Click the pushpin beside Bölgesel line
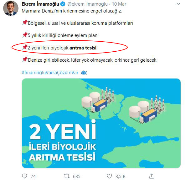The image size is (185, 180). 25,23
